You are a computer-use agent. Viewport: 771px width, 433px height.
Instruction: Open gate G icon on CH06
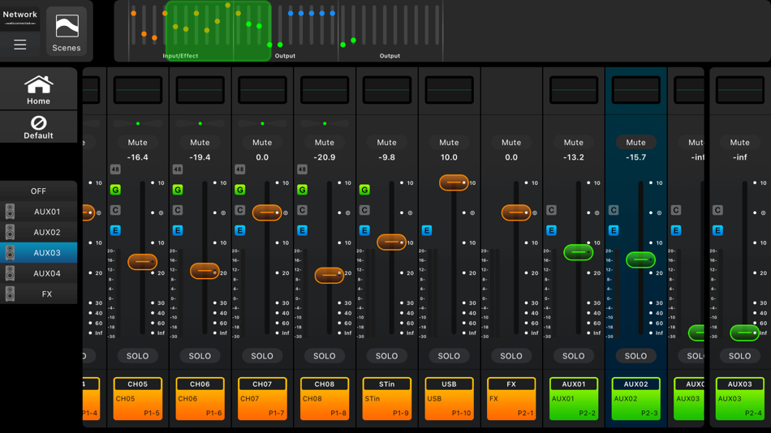(178, 190)
